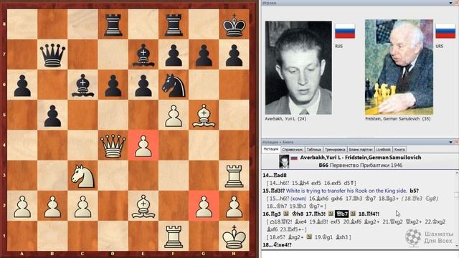459x258 pixels.
Task: Open the Таблица tab
Action: tap(314, 150)
